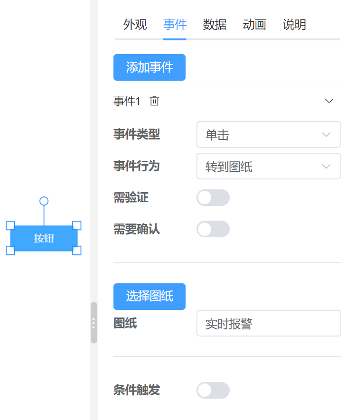
Task: Open the 说明 tab
Action: click(294, 25)
